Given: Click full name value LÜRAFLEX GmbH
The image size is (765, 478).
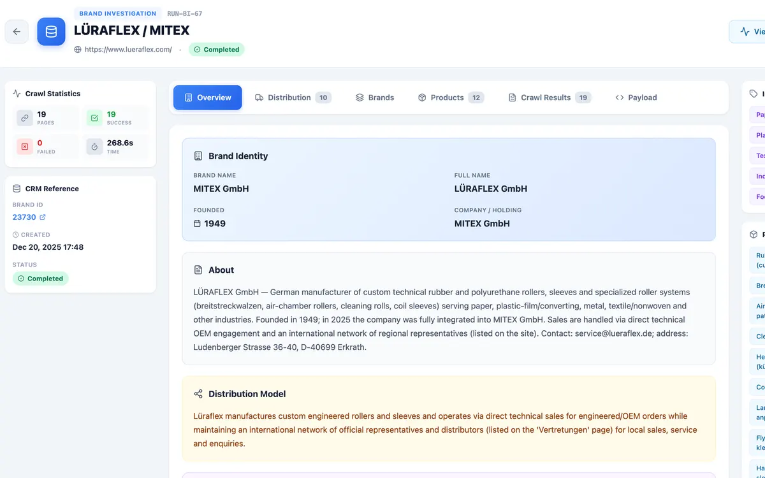Looking at the screenshot, I should pos(491,189).
